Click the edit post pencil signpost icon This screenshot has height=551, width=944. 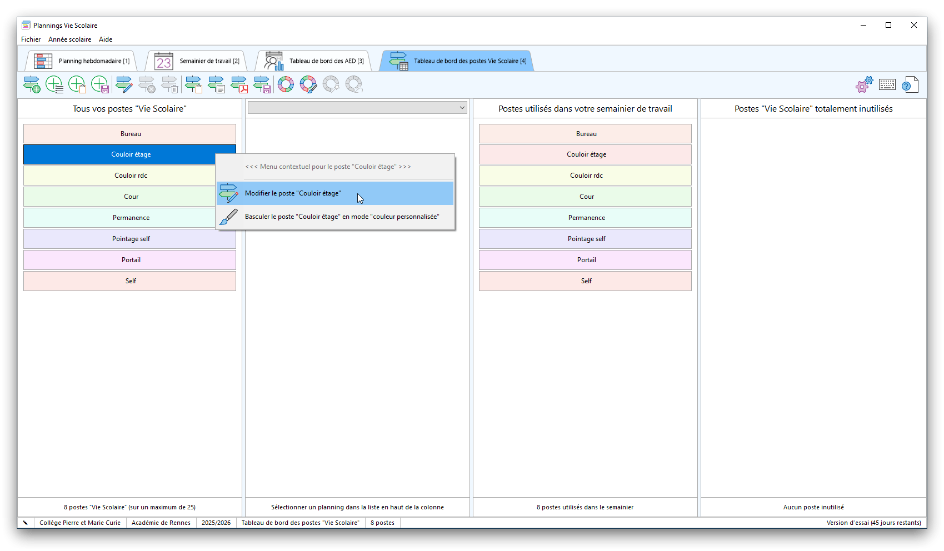[x=124, y=84]
